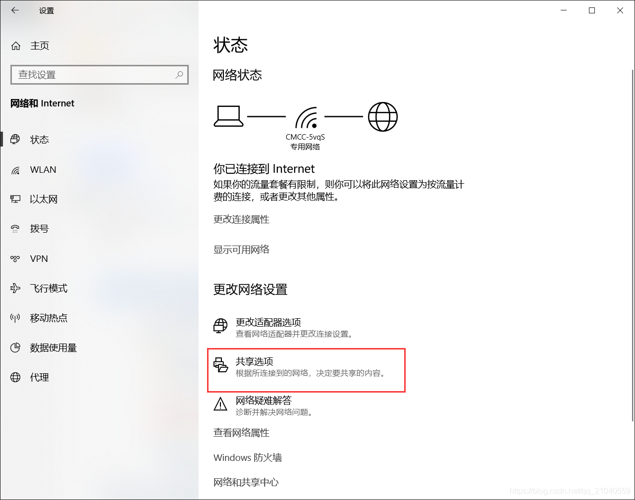The width and height of the screenshot is (635, 500).
Task: Open the 显示可用网络 link
Action: pos(241,250)
